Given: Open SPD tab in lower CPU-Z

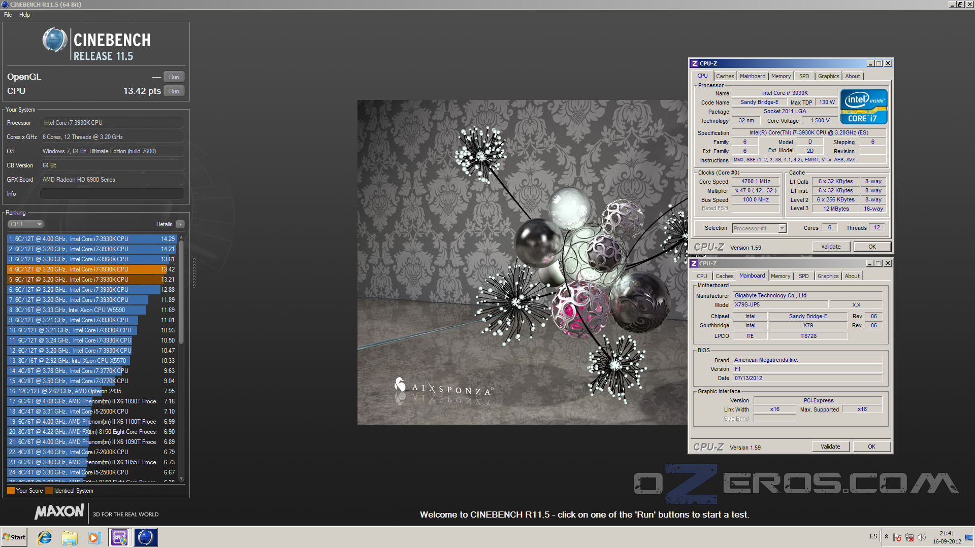Looking at the screenshot, I should [804, 276].
